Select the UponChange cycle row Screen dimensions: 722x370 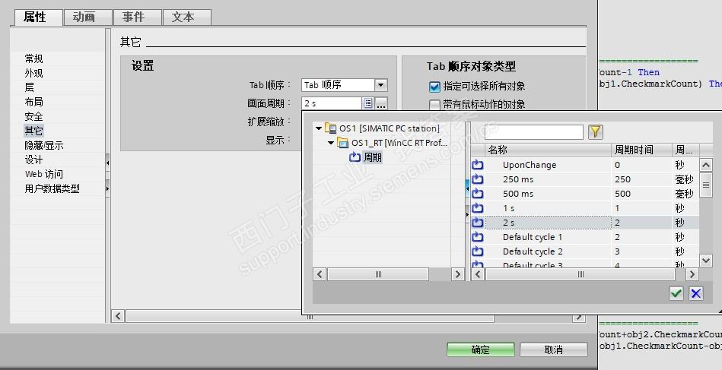pyautogui.click(x=585, y=165)
